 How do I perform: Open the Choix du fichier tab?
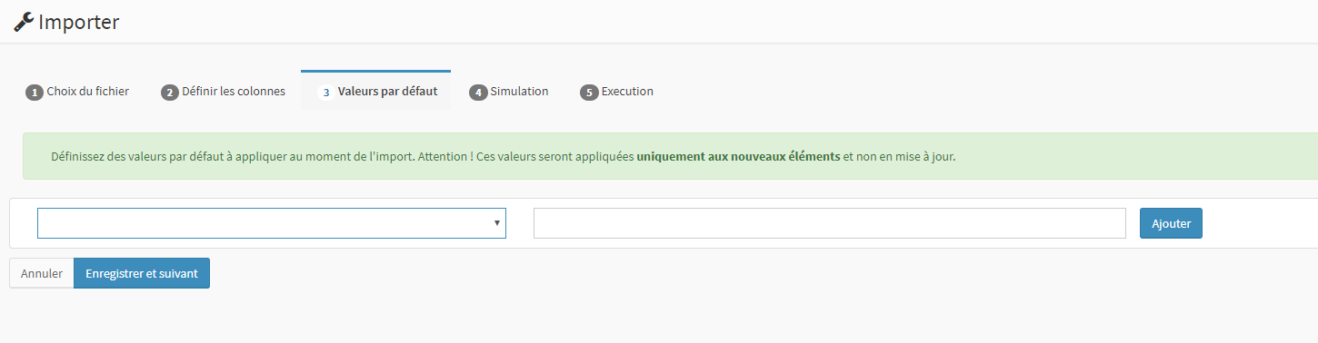point(77,92)
